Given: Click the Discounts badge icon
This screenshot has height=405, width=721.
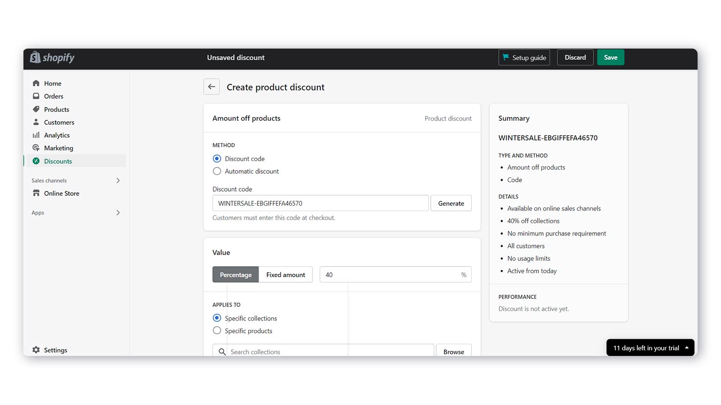Looking at the screenshot, I should tap(36, 161).
